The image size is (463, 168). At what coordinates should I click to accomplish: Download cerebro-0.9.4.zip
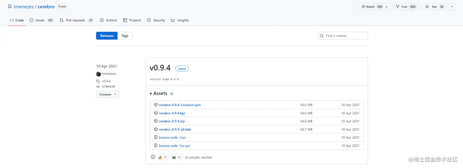click(171, 121)
